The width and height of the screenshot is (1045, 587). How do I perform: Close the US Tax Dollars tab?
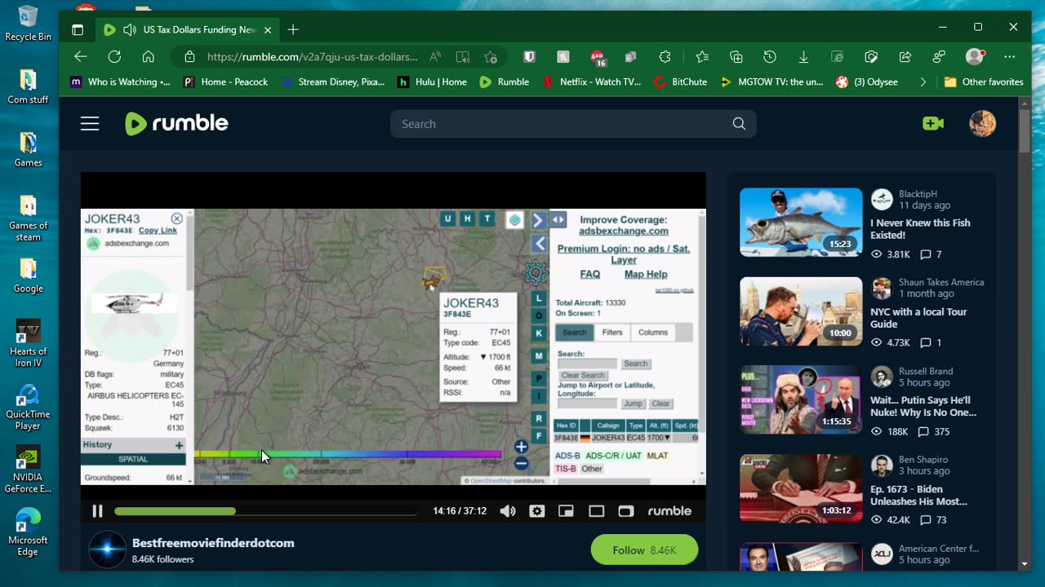(x=268, y=30)
